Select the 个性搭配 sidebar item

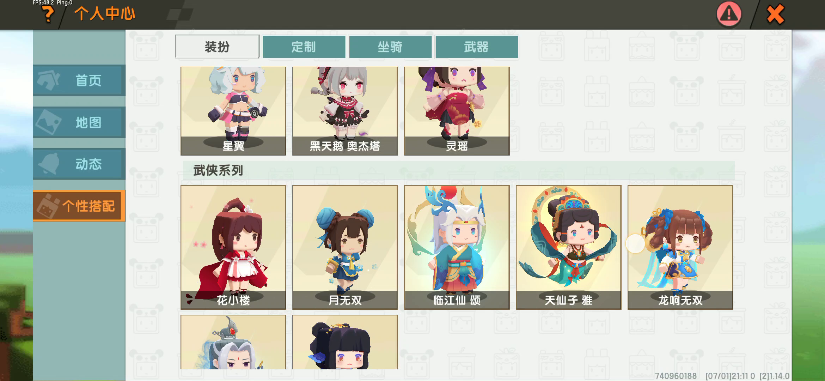pos(79,206)
